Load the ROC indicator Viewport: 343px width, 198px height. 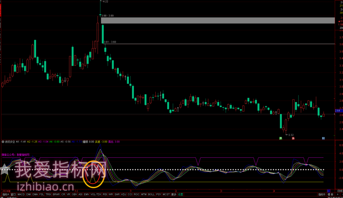tap(137, 195)
